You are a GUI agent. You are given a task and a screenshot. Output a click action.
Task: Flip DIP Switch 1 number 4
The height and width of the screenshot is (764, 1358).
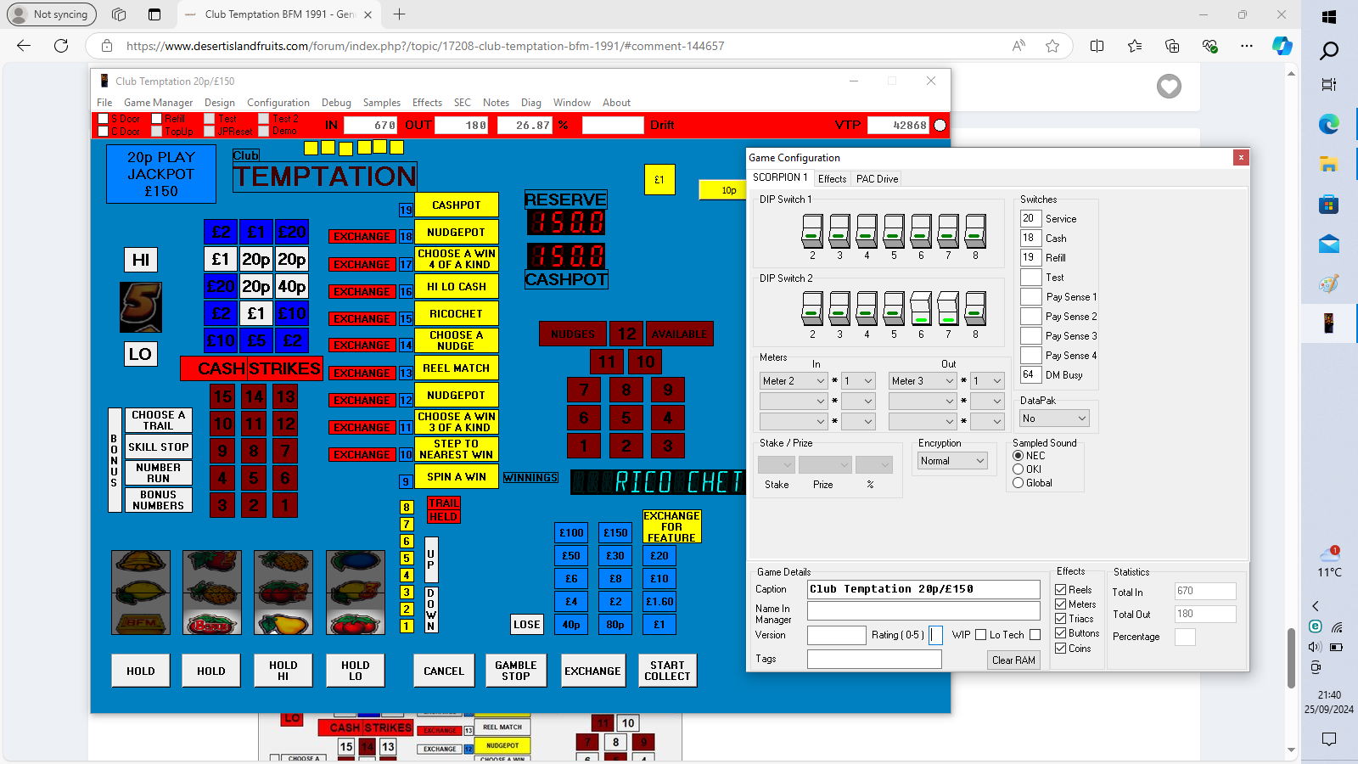[x=867, y=231]
